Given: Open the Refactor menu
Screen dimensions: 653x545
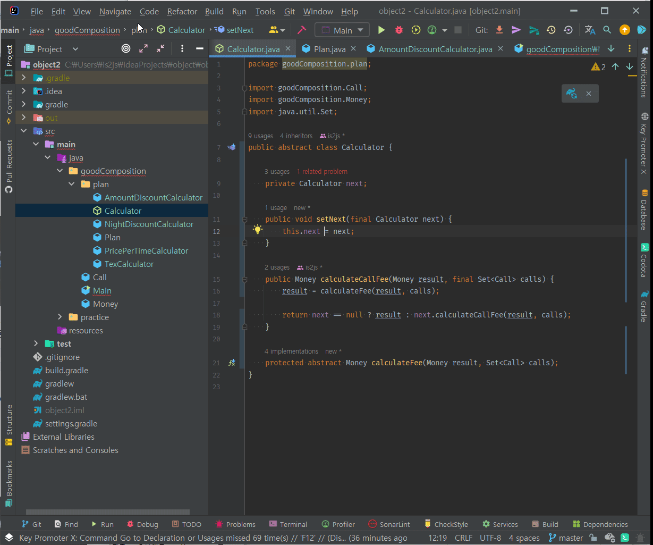Looking at the screenshot, I should click(182, 11).
